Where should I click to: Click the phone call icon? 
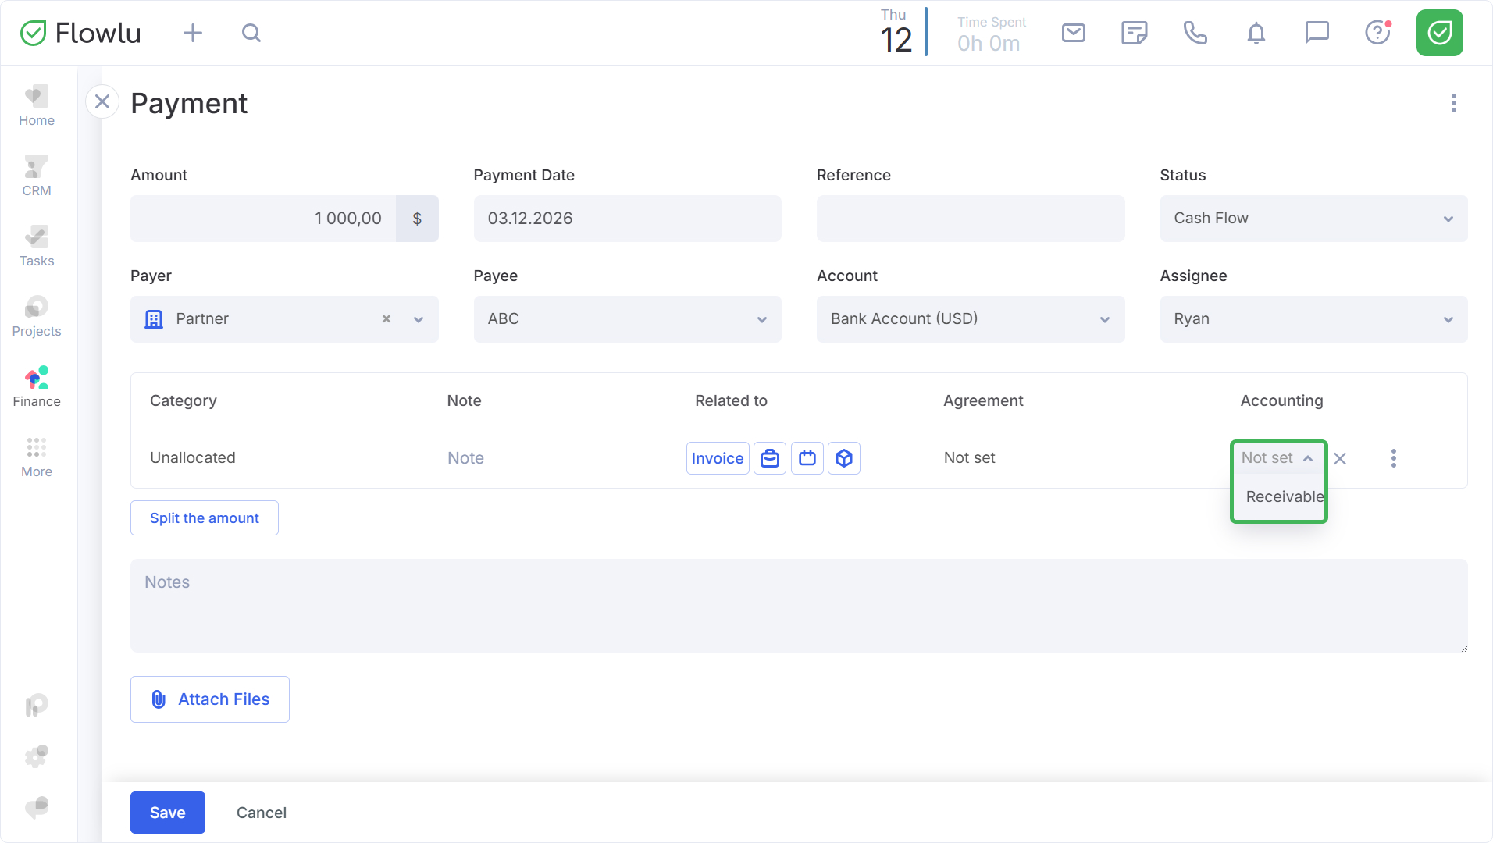click(x=1195, y=33)
